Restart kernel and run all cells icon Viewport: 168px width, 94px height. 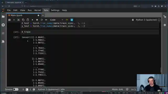[x=46, y=20]
